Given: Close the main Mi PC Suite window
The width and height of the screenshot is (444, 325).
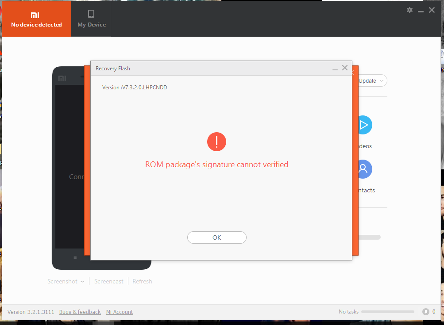Looking at the screenshot, I should [x=432, y=10].
